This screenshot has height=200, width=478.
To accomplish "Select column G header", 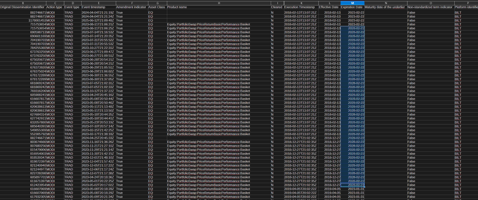I will click(x=157, y=3).
